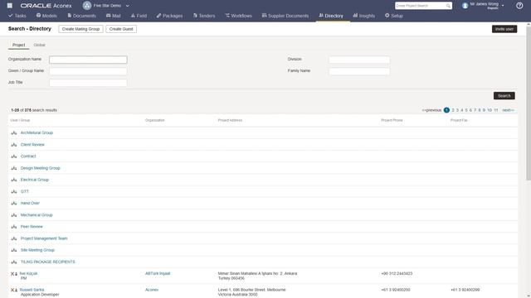Open the Models menu

click(46, 16)
